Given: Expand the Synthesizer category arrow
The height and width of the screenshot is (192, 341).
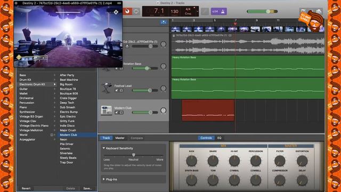Looking at the screenshot, I should coord(54,112).
